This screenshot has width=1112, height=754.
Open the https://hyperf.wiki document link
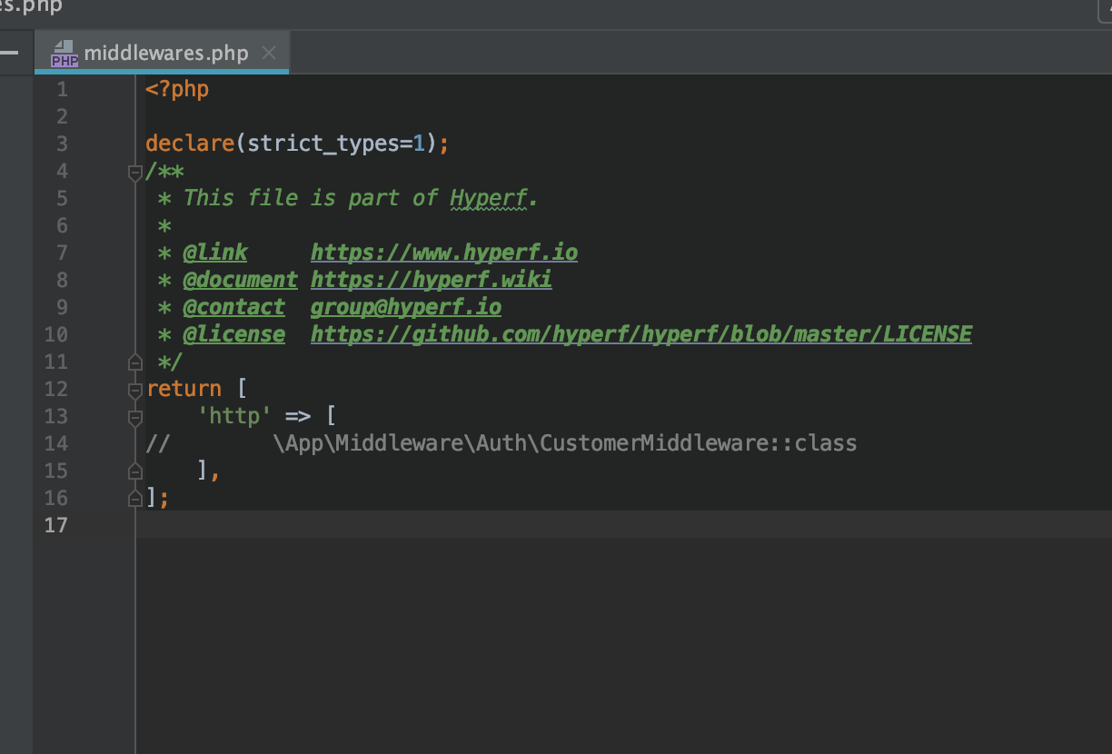click(432, 279)
